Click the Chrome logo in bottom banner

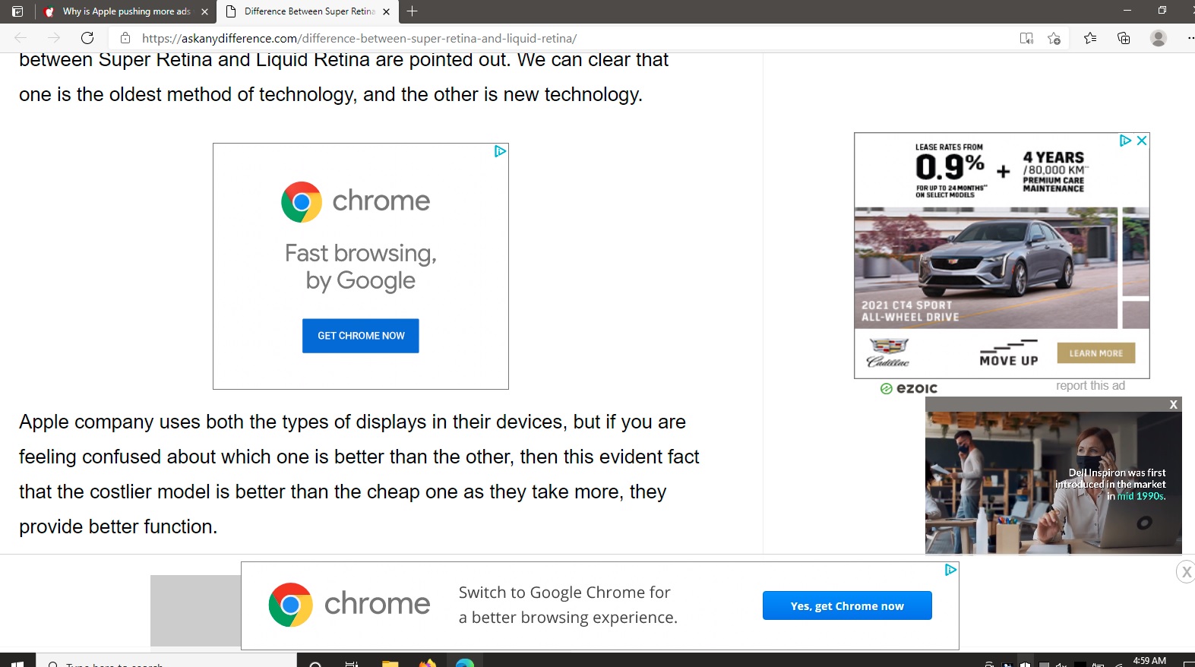tap(290, 605)
